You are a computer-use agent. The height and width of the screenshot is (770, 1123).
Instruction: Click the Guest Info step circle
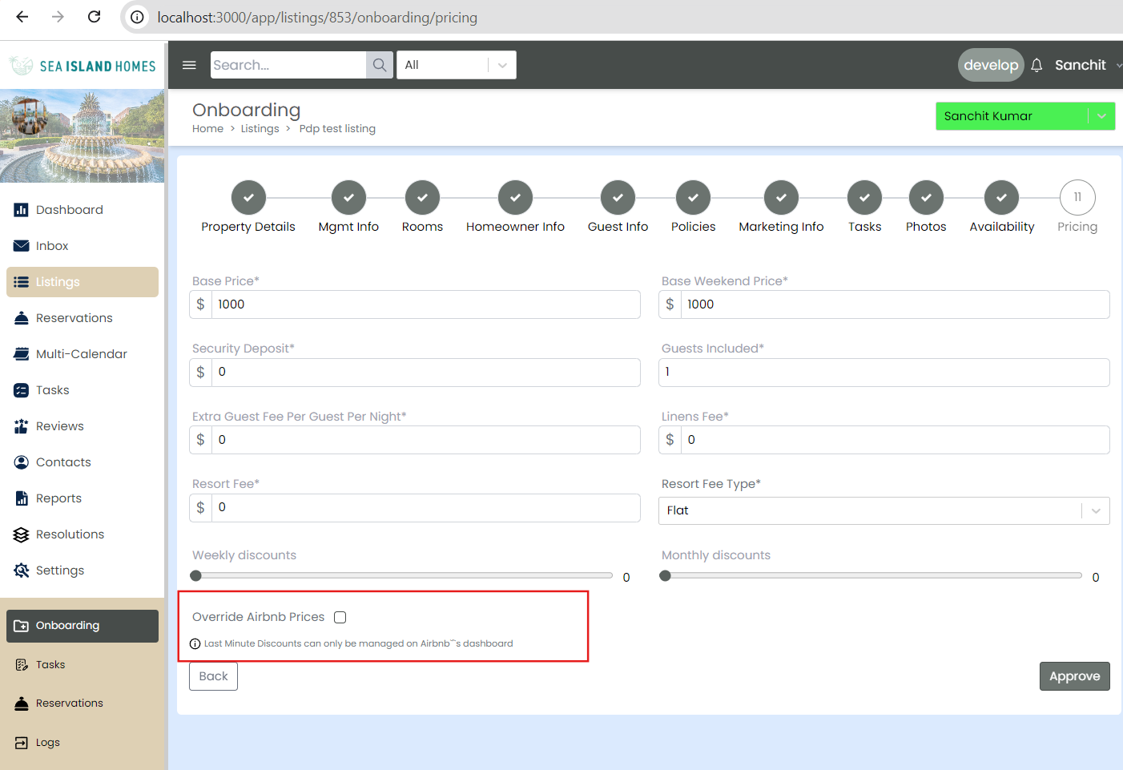(618, 197)
